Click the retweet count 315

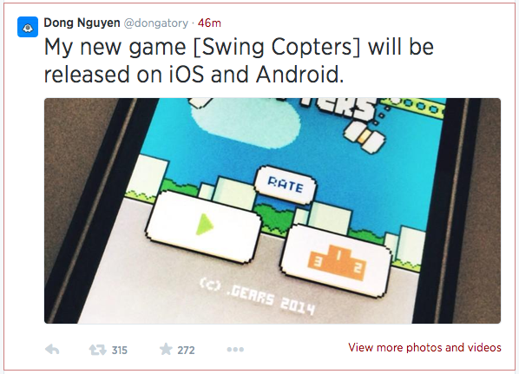pos(120,351)
